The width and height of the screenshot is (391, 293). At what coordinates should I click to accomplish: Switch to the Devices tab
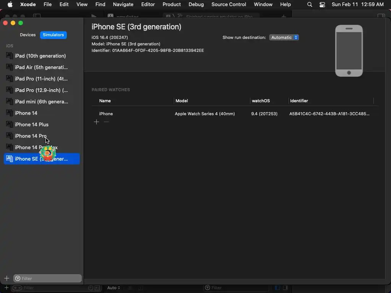[x=27, y=35]
